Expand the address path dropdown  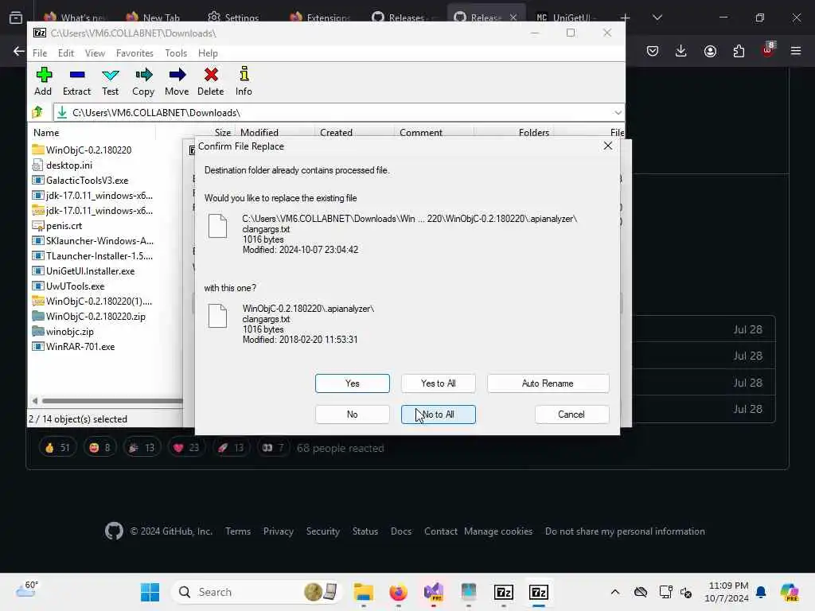618,113
